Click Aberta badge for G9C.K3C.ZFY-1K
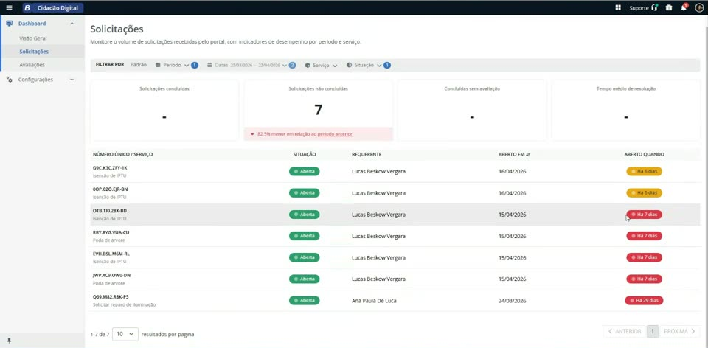 tap(305, 172)
